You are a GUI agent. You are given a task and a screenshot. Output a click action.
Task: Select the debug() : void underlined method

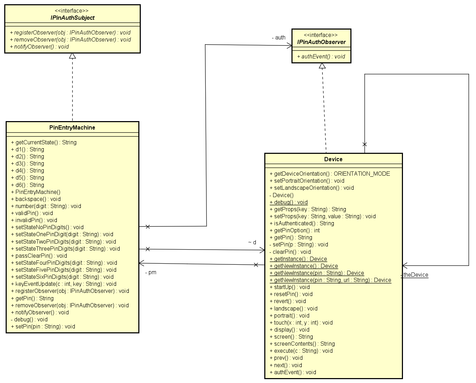click(x=288, y=202)
